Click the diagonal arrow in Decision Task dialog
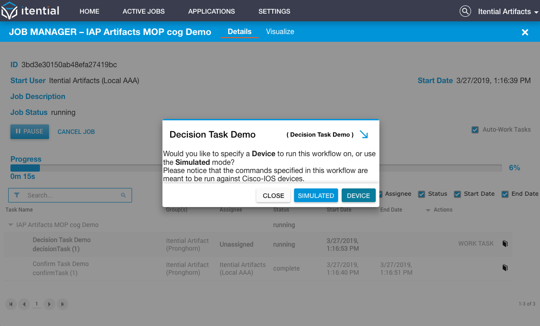The image size is (540, 326). [x=363, y=134]
